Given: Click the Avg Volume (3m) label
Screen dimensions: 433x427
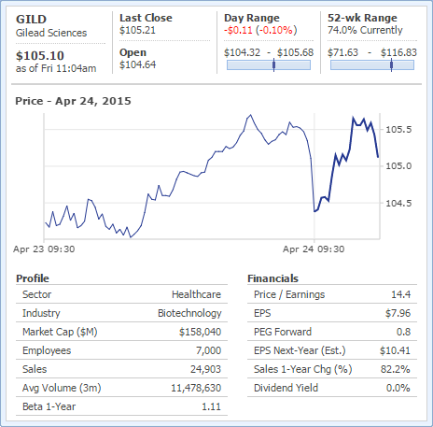Looking at the screenshot, I should [x=62, y=388].
